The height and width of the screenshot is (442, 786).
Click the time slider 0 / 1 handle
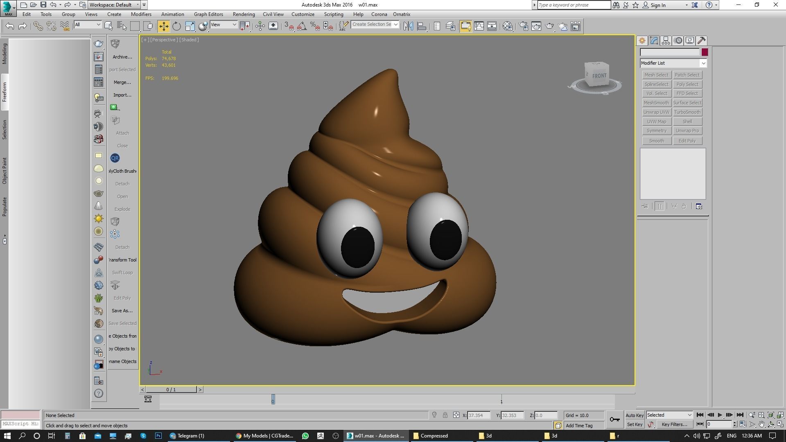pos(171,390)
